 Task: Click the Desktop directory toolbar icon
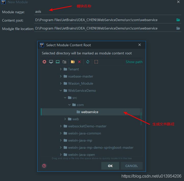point(51,62)
